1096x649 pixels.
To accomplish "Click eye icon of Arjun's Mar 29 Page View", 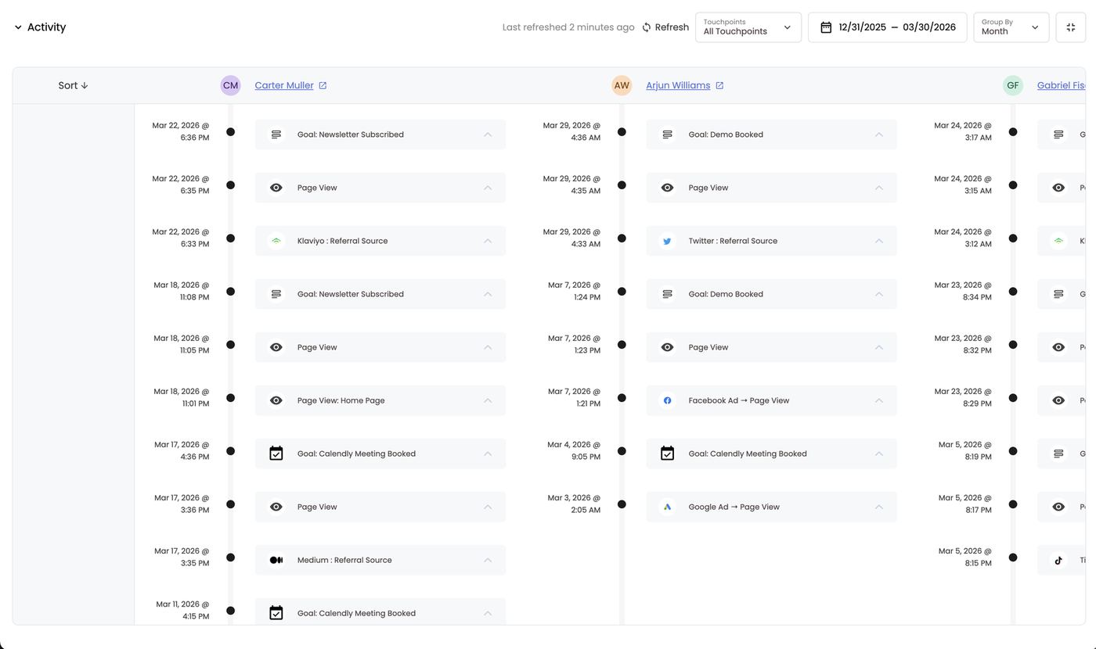I will tap(668, 188).
